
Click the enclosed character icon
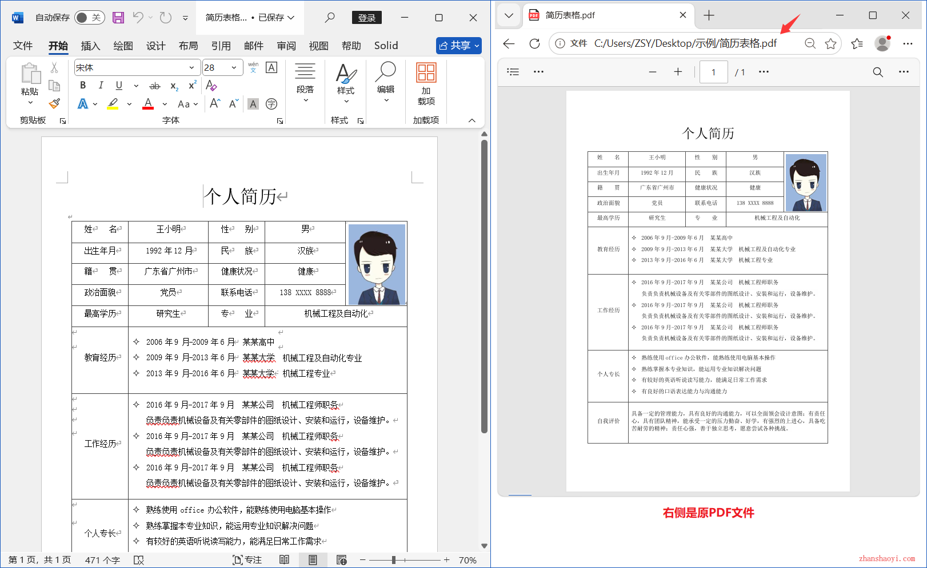271,104
